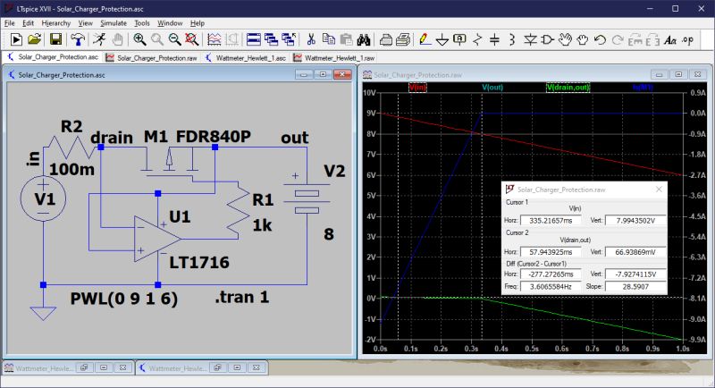715x388 pixels.
Task: Restore the first minimized Wattmeter window
Action: [84, 367]
